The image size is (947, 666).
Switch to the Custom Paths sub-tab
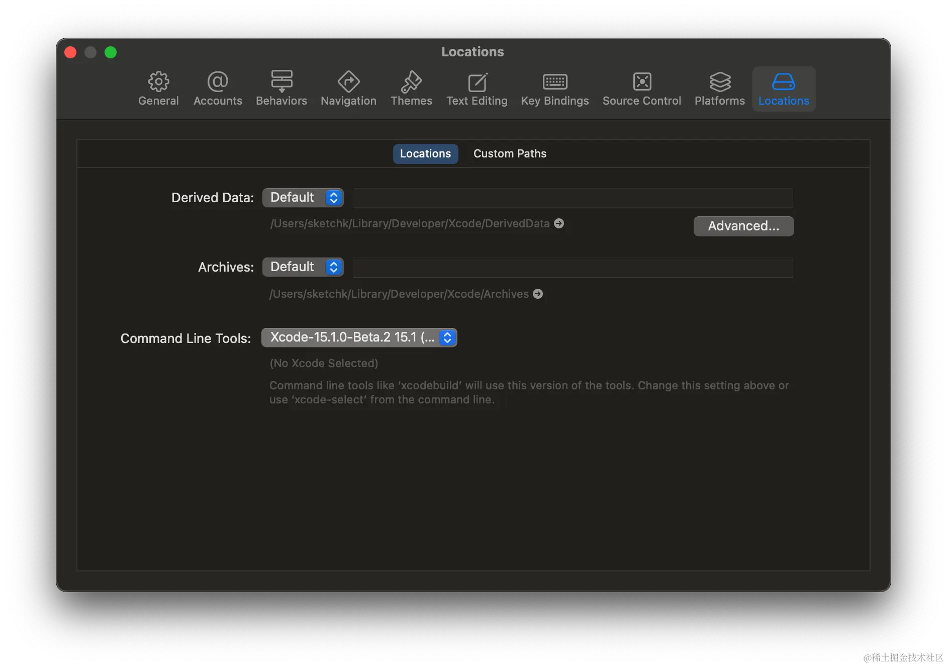click(x=510, y=153)
